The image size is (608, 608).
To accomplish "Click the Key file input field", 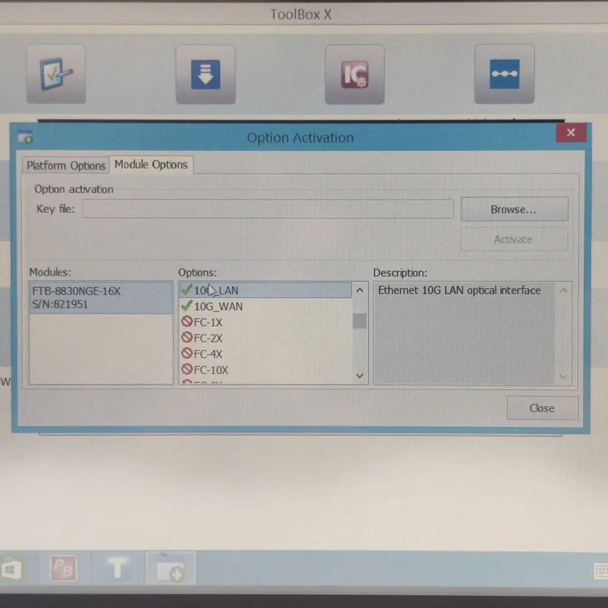I will pos(268,209).
